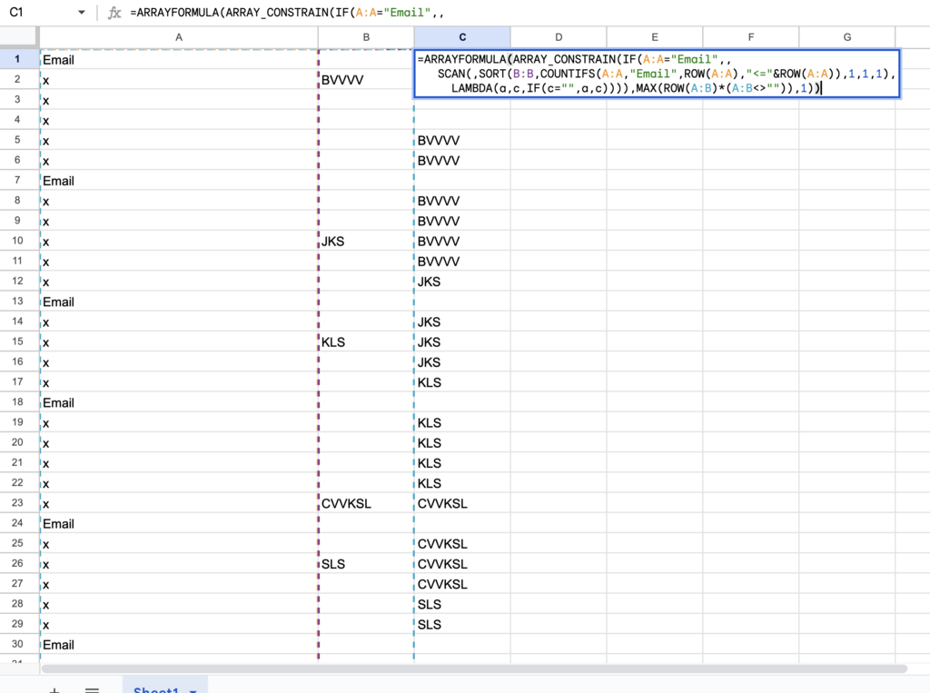This screenshot has height=693, width=930.
Task: Click the fx function icon
Action: pyautogui.click(x=114, y=13)
